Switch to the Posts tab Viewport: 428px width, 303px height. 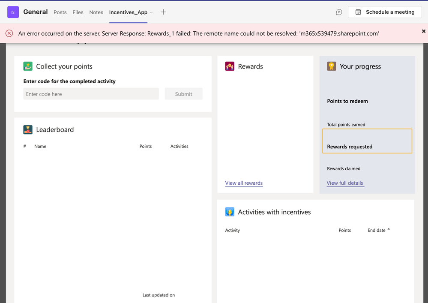[x=60, y=12]
